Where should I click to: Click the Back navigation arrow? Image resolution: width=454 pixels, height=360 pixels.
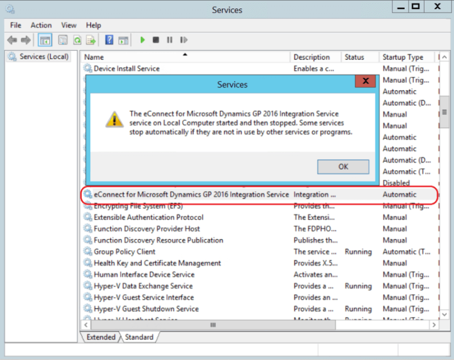coord(12,40)
